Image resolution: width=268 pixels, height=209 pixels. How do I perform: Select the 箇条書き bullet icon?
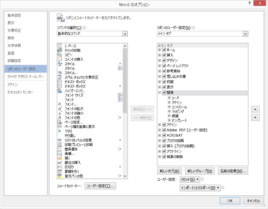coord(60,149)
